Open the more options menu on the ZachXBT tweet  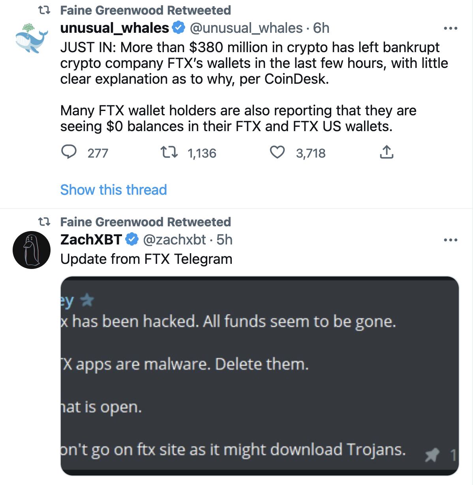tap(450, 240)
